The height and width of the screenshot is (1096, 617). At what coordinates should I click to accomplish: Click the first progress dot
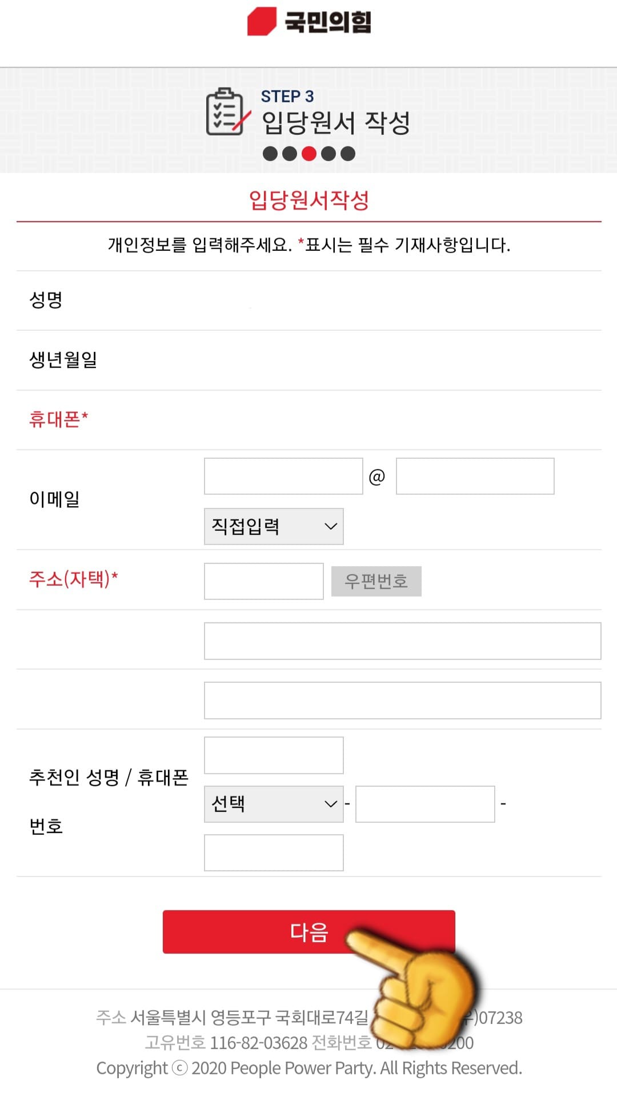click(270, 153)
